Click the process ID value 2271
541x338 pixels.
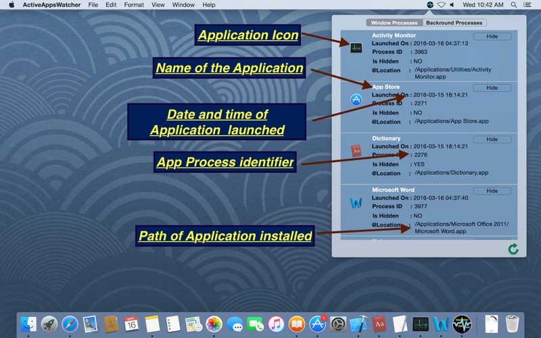coord(421,103)
